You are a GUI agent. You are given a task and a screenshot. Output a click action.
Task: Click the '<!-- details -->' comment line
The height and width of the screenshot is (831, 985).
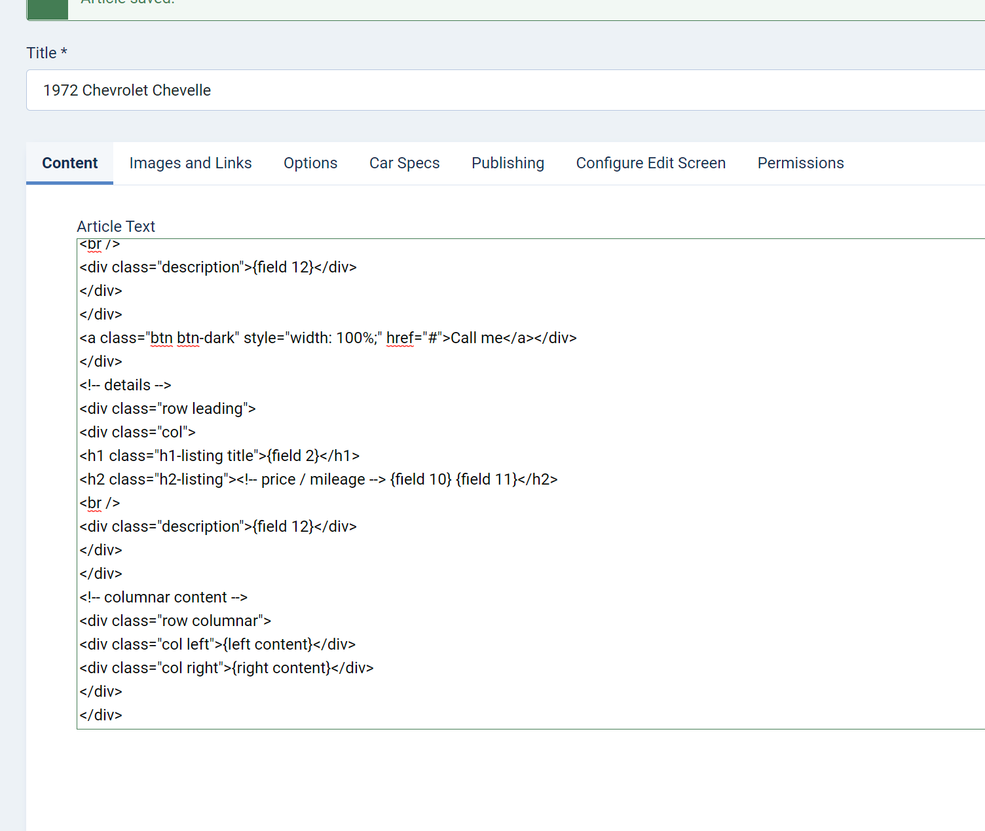(125, 385)
